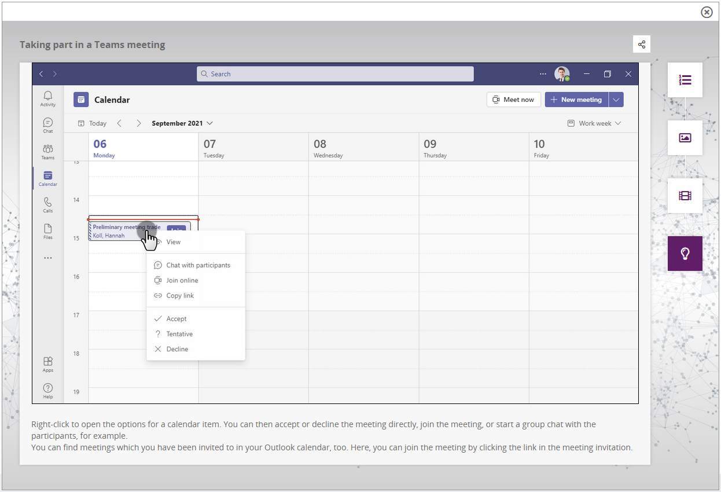
Task: Show more apps ellipsis in sidebar
Action: pyautogui.click(x=48, y=258)
